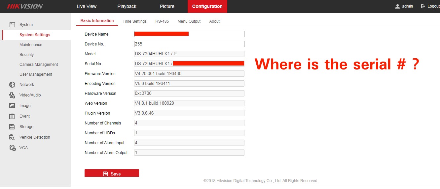Click the VCA icon in sidebar
Viewport: 440px width, 189px height.
click(12, 148)
